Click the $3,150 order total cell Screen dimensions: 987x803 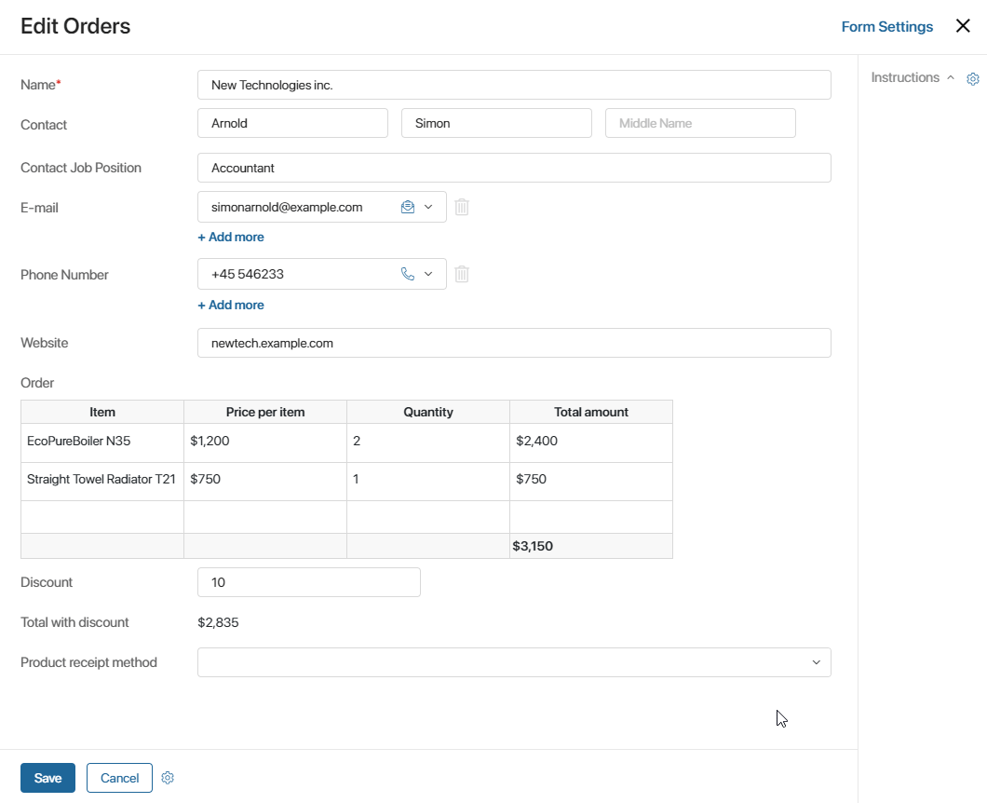[591, 546]
